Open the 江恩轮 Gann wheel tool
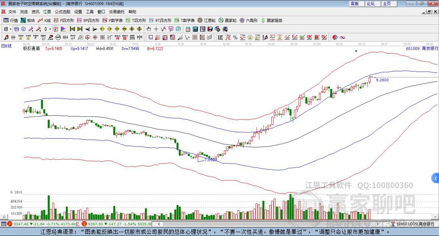439x236 pixels. pyautogui.click(x=206, y=21)
